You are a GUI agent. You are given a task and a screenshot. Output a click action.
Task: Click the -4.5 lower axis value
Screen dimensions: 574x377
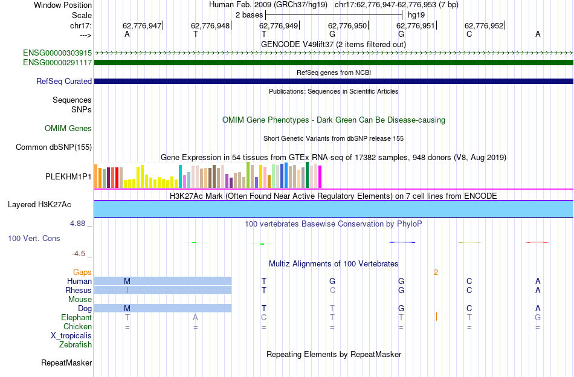[79, 254]
